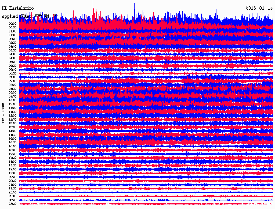Select the 06:30 time label
275x209 pixels.
click(x=13, y=73)
